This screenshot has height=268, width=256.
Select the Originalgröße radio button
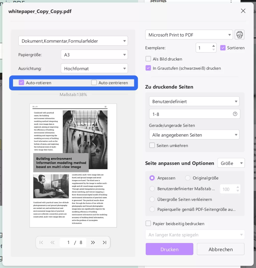[x=188, y=178]
